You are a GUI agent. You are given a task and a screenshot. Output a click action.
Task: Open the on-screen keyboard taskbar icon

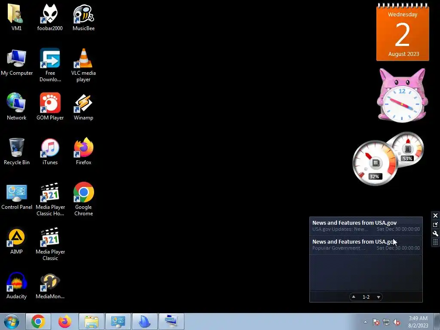tap(171, 321)
